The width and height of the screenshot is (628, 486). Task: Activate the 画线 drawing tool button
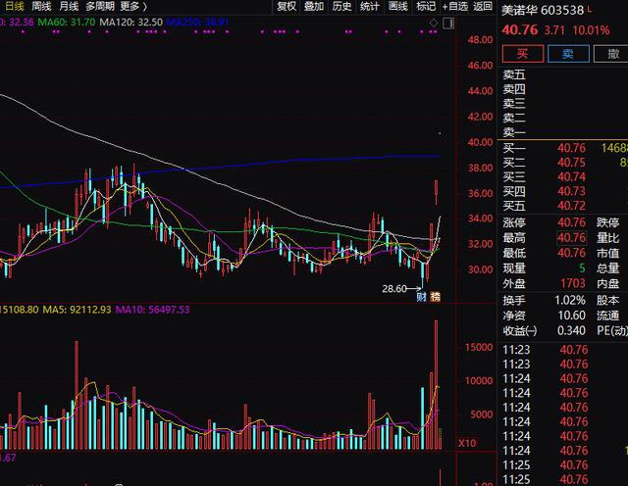pyautogui.click(x=397, y=6)
